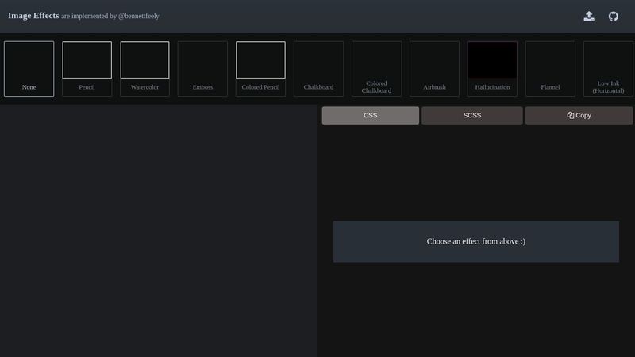Choose the Colored Chalkboard effect
Viewport: 635px width, 357px height.
(376, 69)
